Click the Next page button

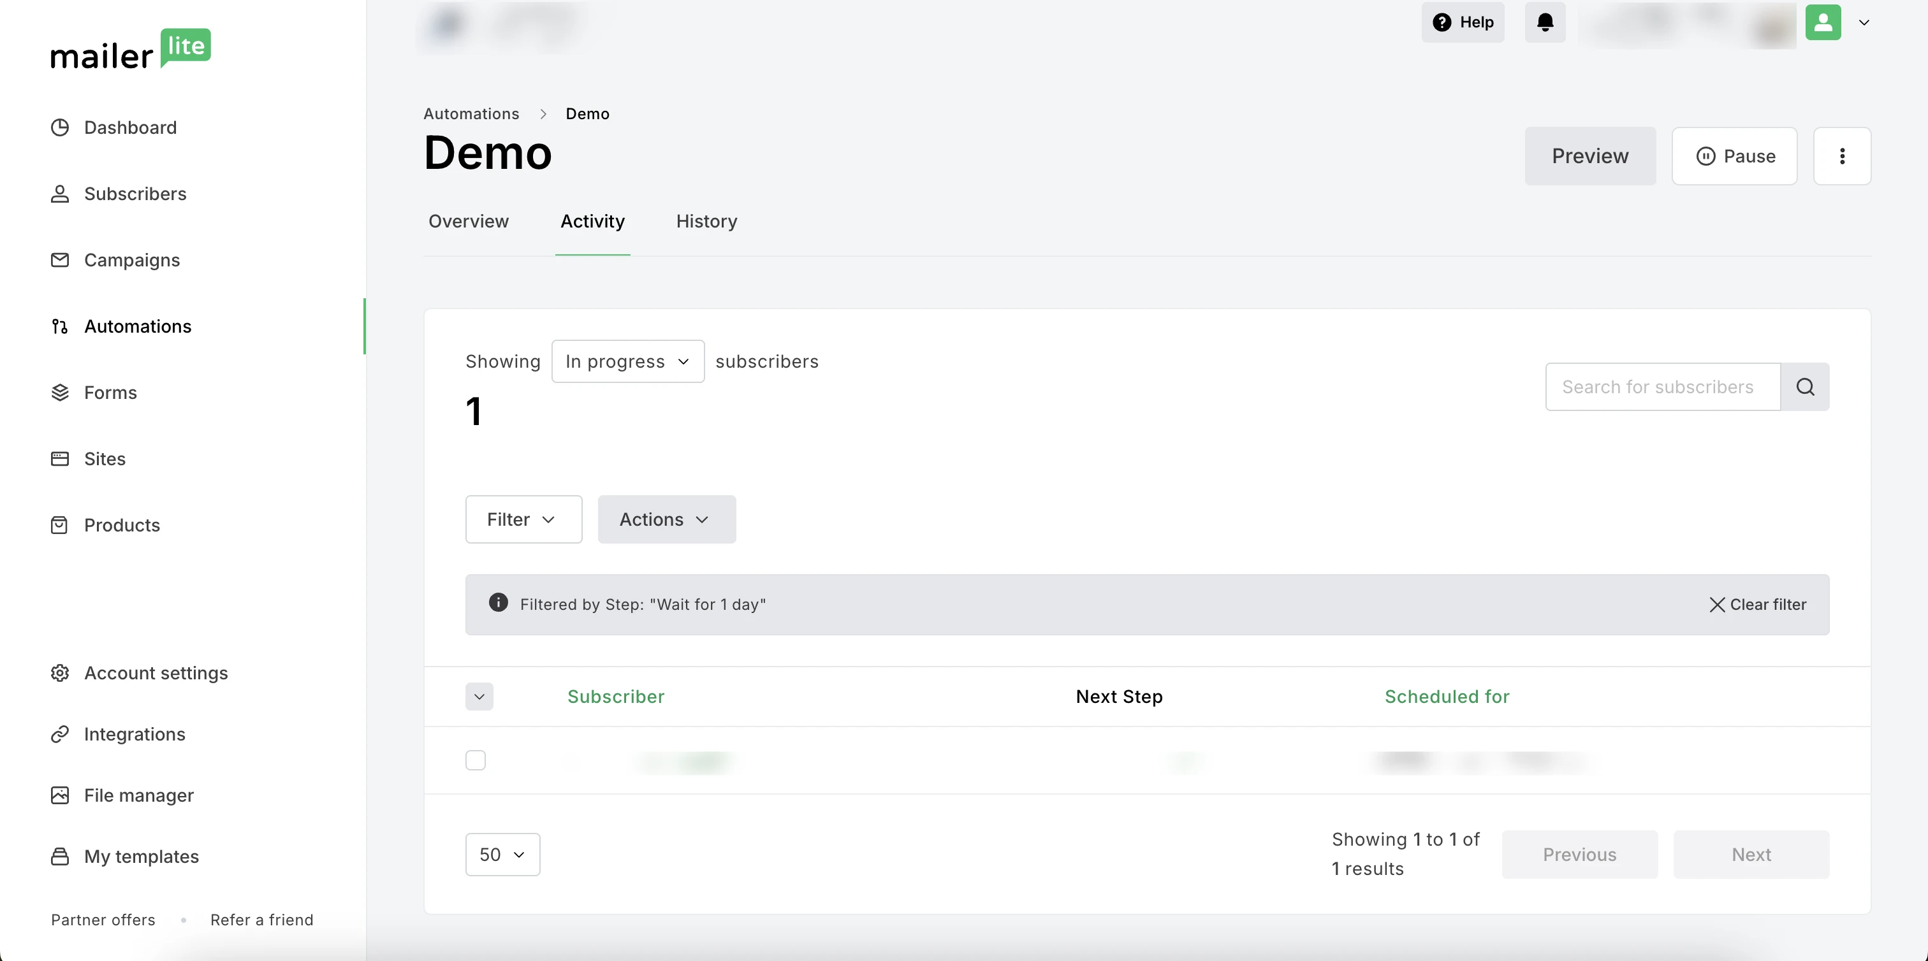tap(1751, 856)
